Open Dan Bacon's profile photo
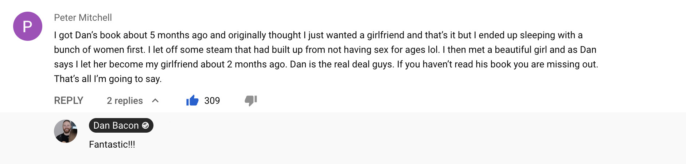Image resolution: width=686 pixels, height=164 pixels. pos(66,131)
